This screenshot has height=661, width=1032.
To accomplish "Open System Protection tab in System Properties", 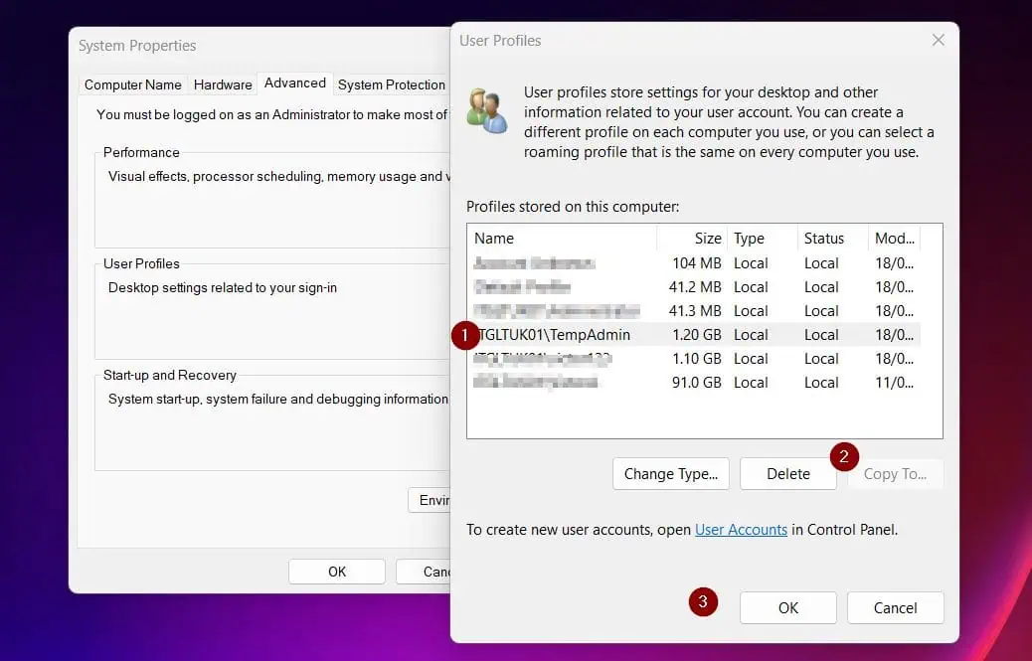I will [392, 84].
